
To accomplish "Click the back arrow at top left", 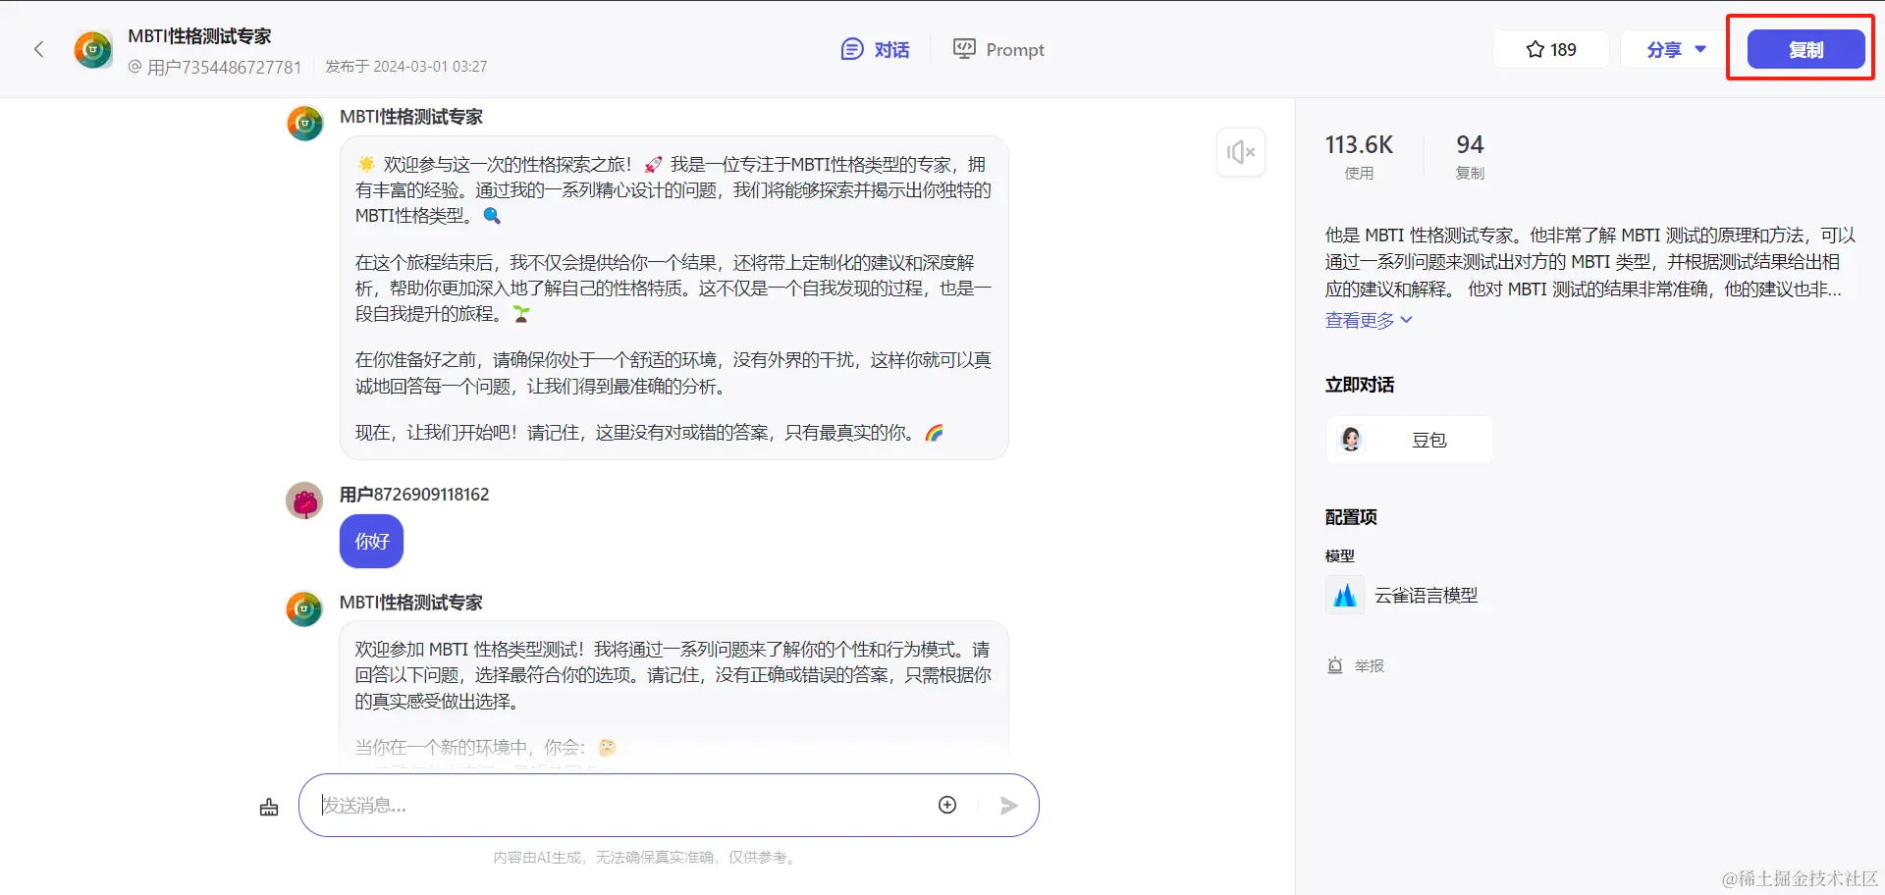I will coord(38,48).
